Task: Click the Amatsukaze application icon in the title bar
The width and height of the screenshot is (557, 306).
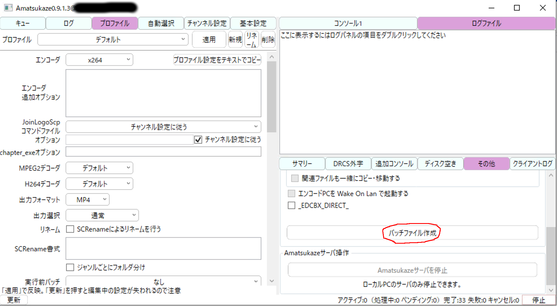Action: (x=8, y=8)
